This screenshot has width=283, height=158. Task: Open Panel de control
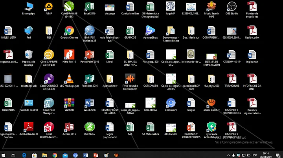(29, 105)
